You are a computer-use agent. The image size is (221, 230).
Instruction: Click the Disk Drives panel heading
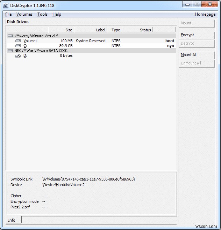tap(18, 22)
